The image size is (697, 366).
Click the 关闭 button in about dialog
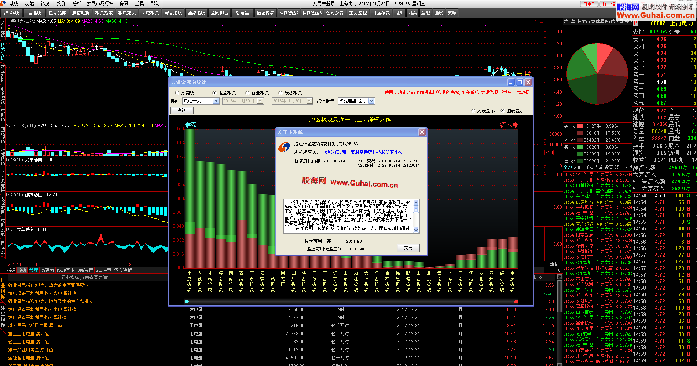click(x=408, y=248)
